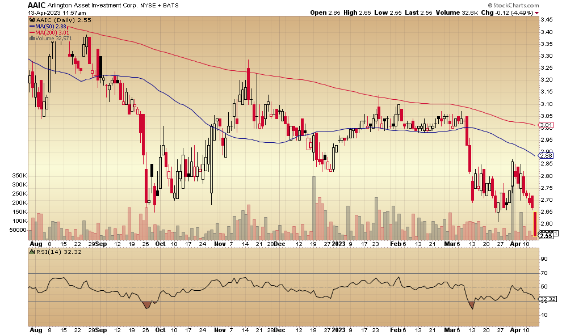The height and width of the screenshot is (335, 562).
Task: Click the AAIC (Daily) 2.55 legend text
Action: pyautogui.click(x=64, y=20)
